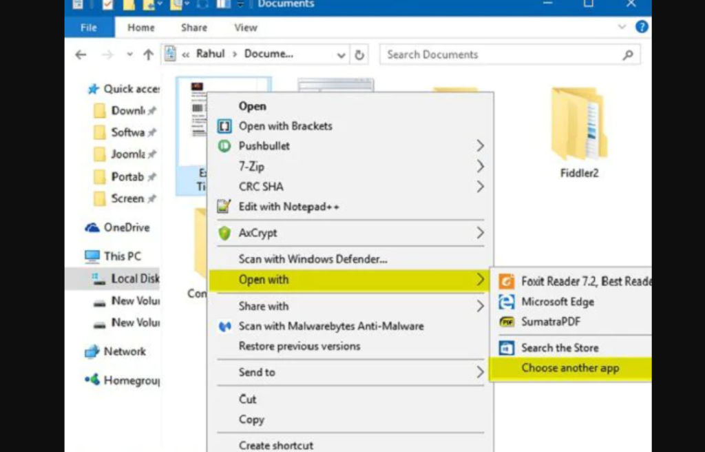Open the Fiddler2 folder icon

[579, 124]
